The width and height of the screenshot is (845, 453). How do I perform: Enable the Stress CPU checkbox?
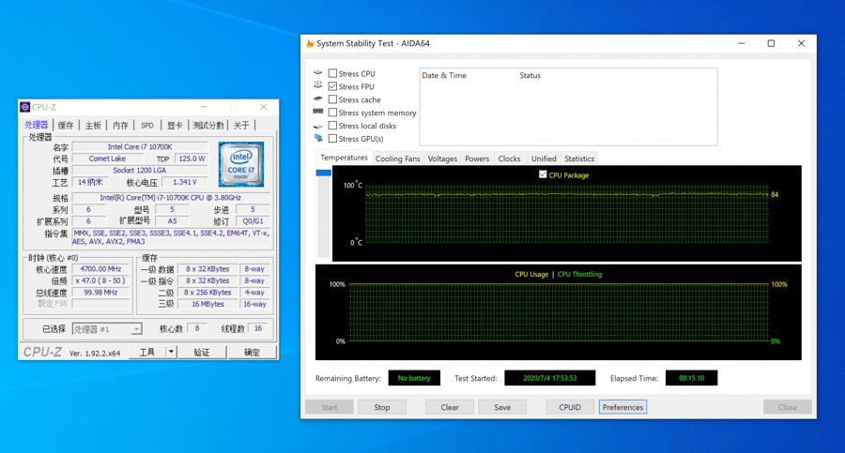[332, 73]
